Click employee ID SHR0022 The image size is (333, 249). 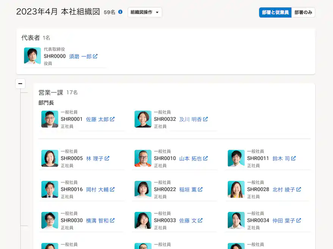165,190
